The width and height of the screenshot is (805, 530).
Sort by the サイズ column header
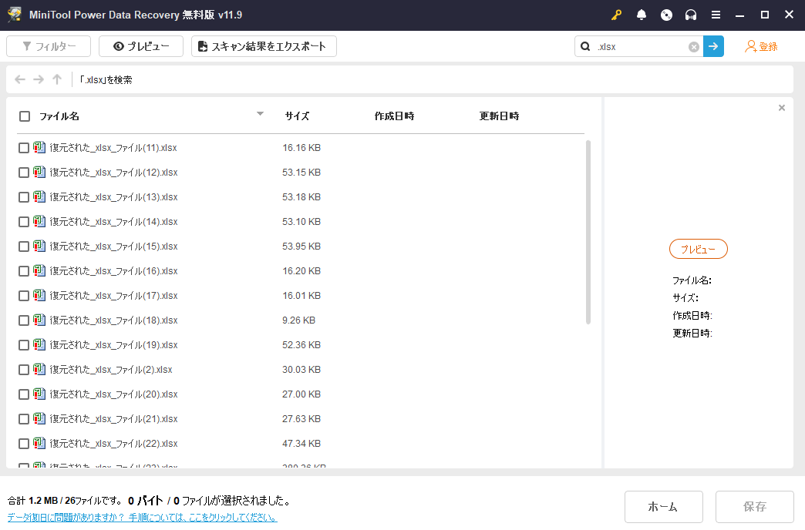pyautogui.click(x=298, y=116)
